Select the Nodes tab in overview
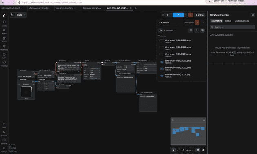257x154 pixels. [228, 21]
